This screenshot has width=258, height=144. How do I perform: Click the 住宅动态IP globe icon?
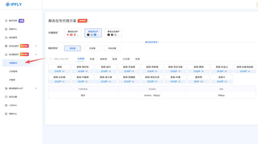pyautogui.click(x=6, y=46)
